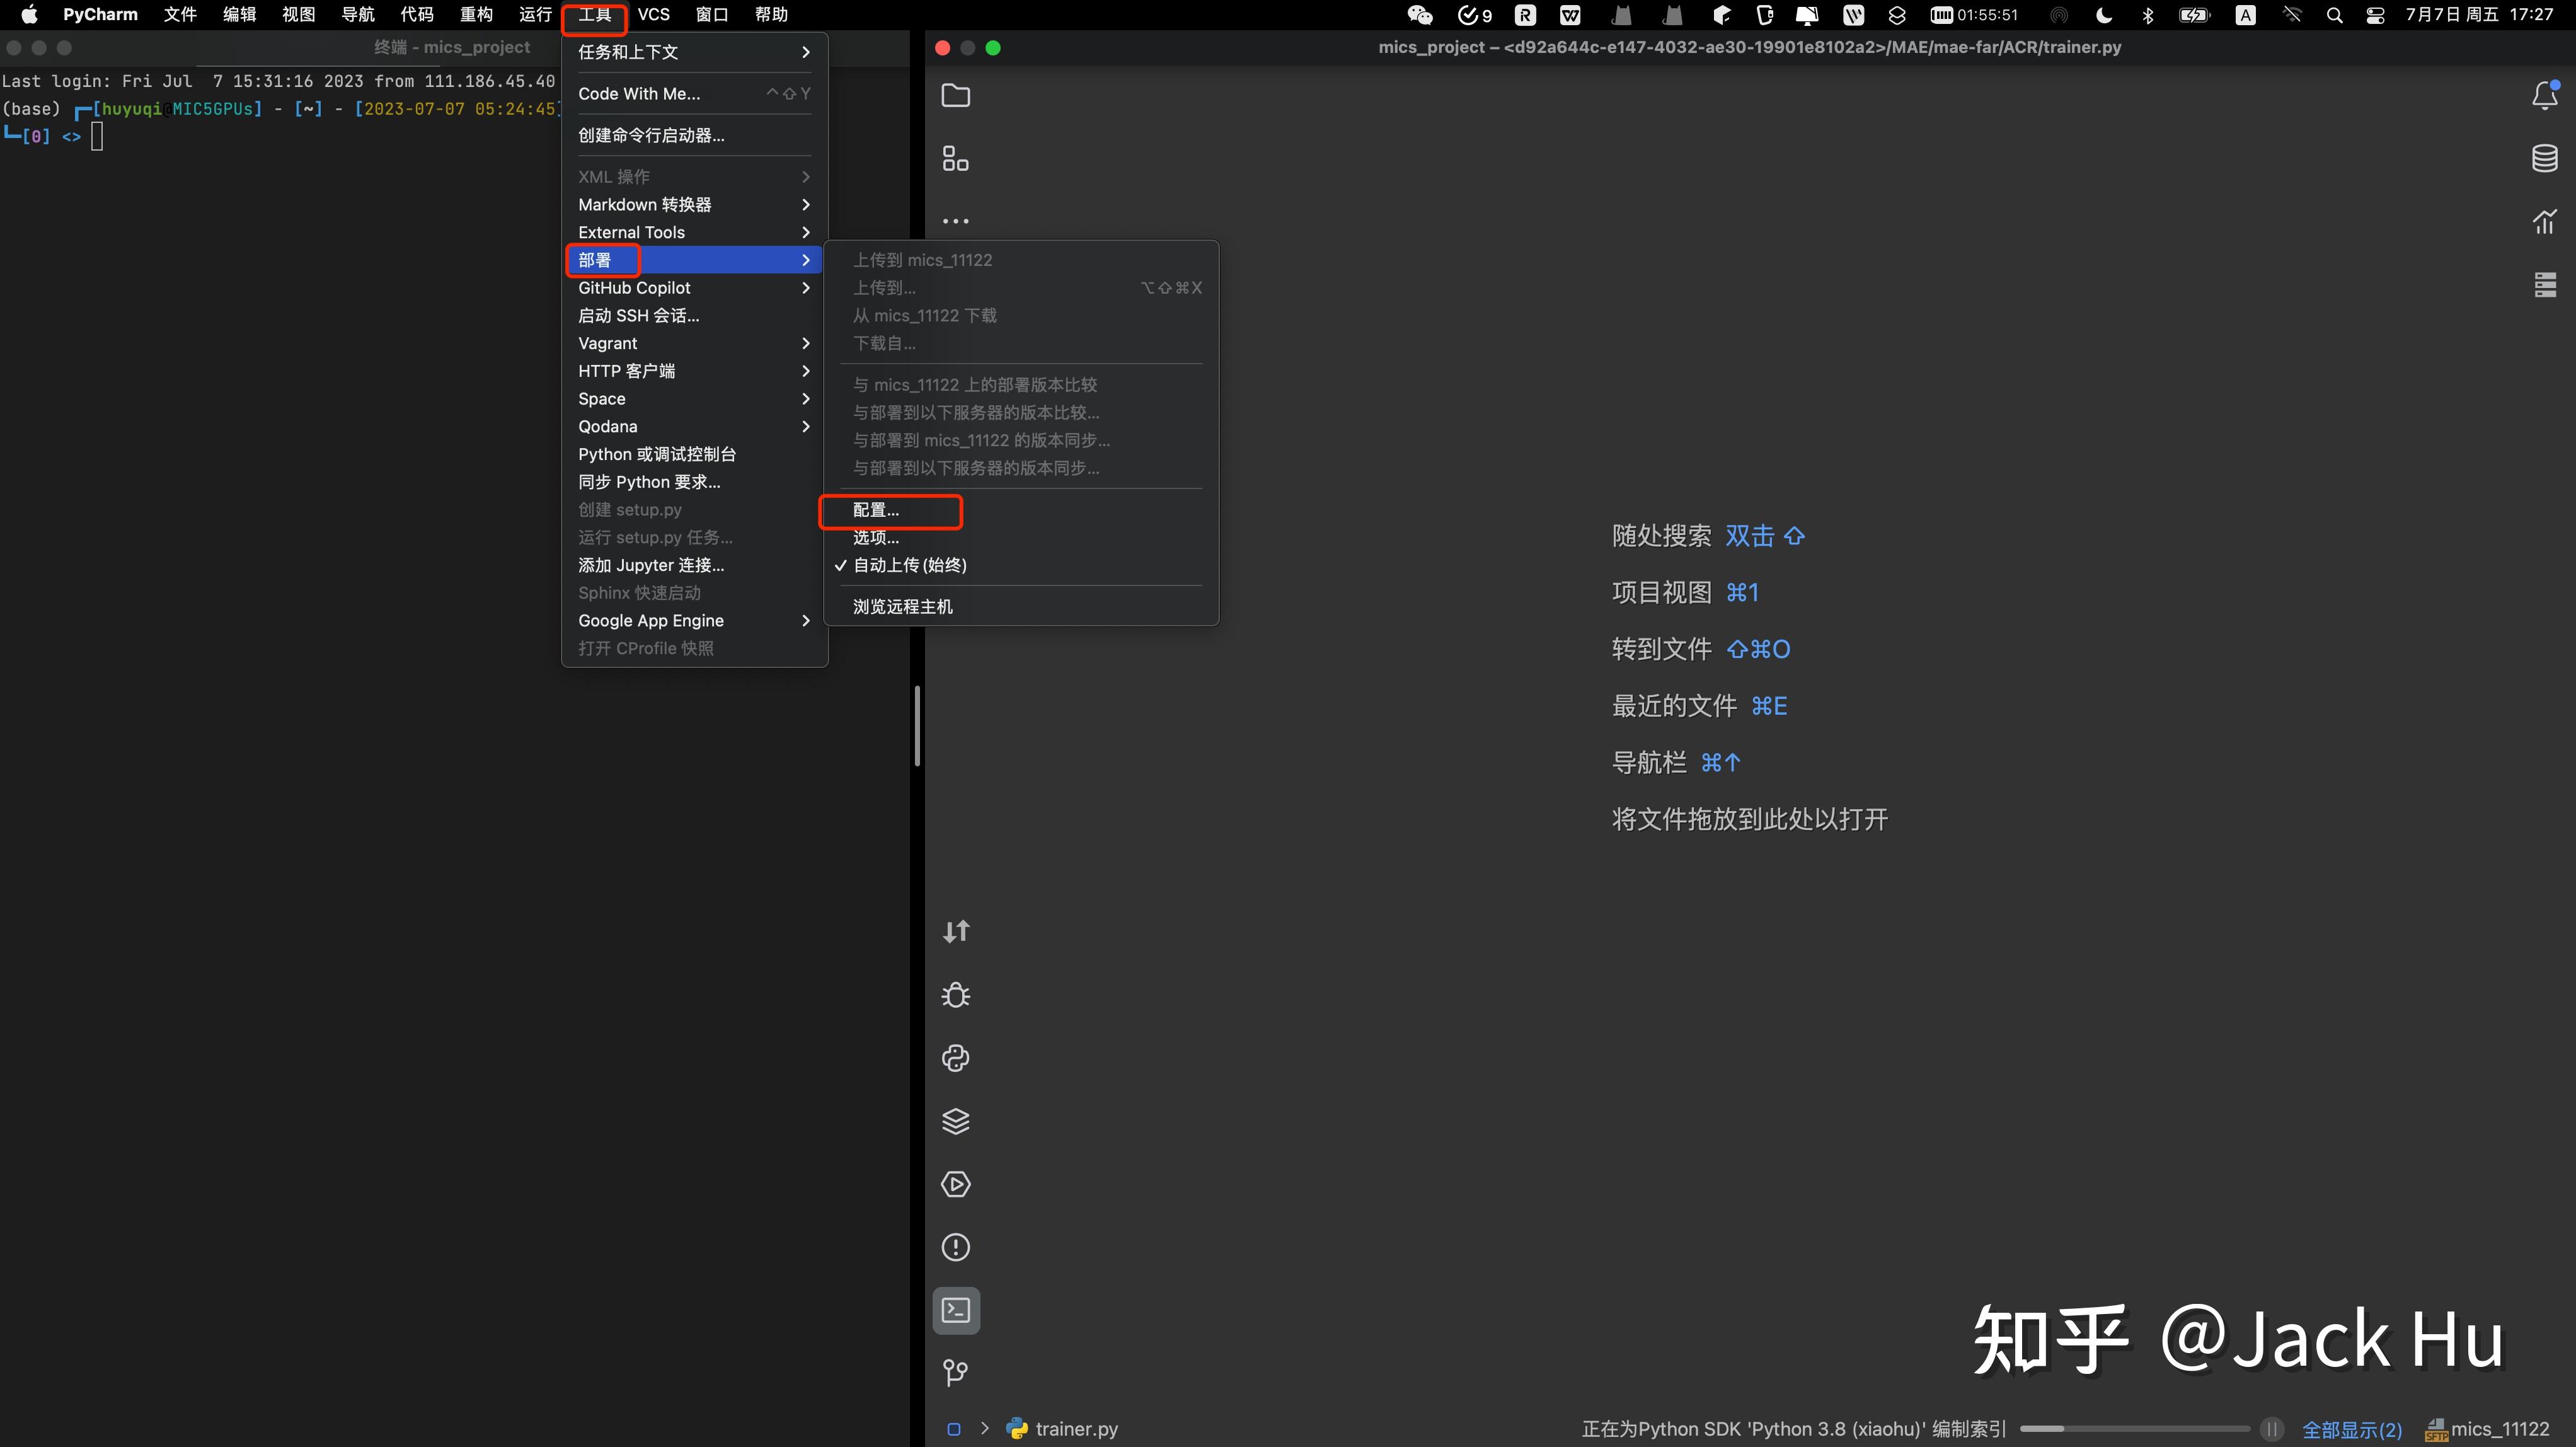Viewport: 2576px width, 1447px height.
Task: Expand the External Tools submenu
Action: (x=631, y=232)
